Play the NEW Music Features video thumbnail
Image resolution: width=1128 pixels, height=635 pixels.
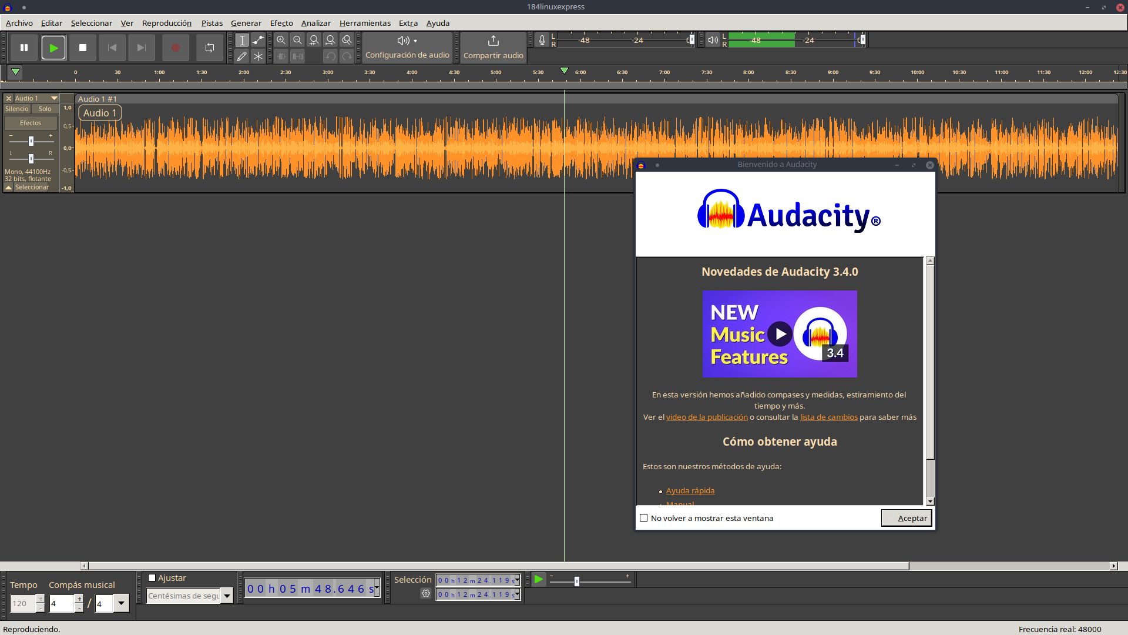pyautogui.click(x=780, y=334)
